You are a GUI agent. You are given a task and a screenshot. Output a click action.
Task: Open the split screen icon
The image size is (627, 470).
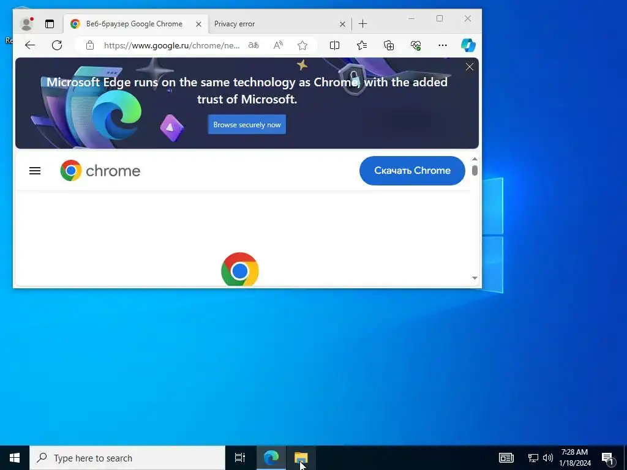point(335,45)
